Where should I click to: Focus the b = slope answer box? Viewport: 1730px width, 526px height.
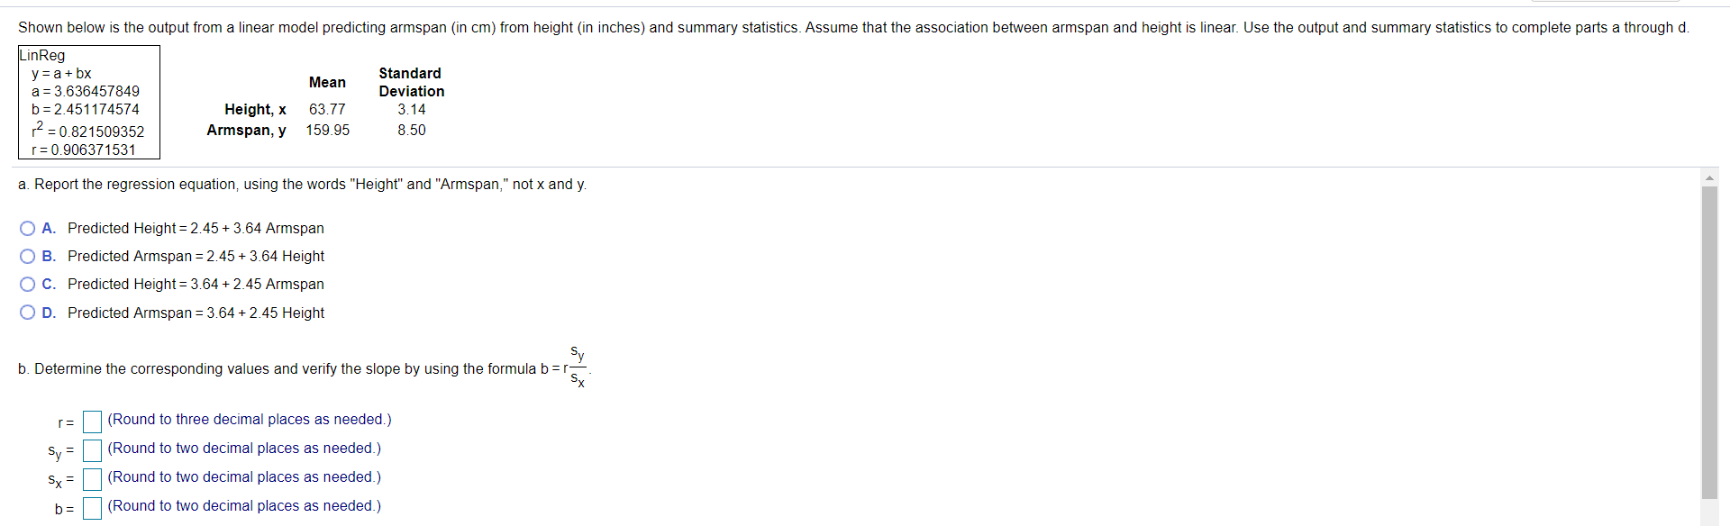92,508
